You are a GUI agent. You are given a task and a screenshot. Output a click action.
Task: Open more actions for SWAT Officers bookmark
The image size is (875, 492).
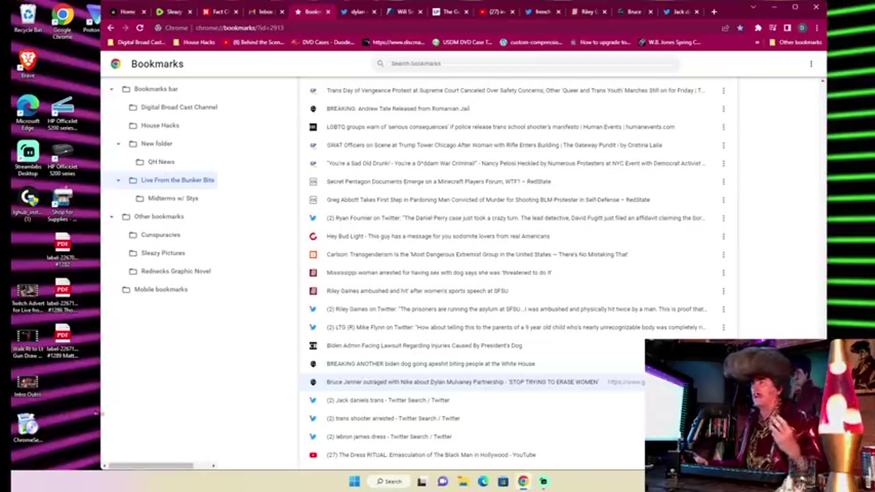pos(723,145)
